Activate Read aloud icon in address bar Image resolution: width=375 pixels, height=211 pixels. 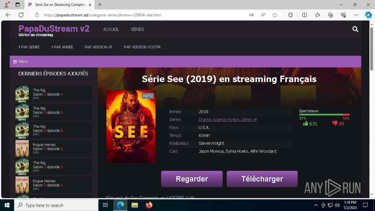pos(263,15)
